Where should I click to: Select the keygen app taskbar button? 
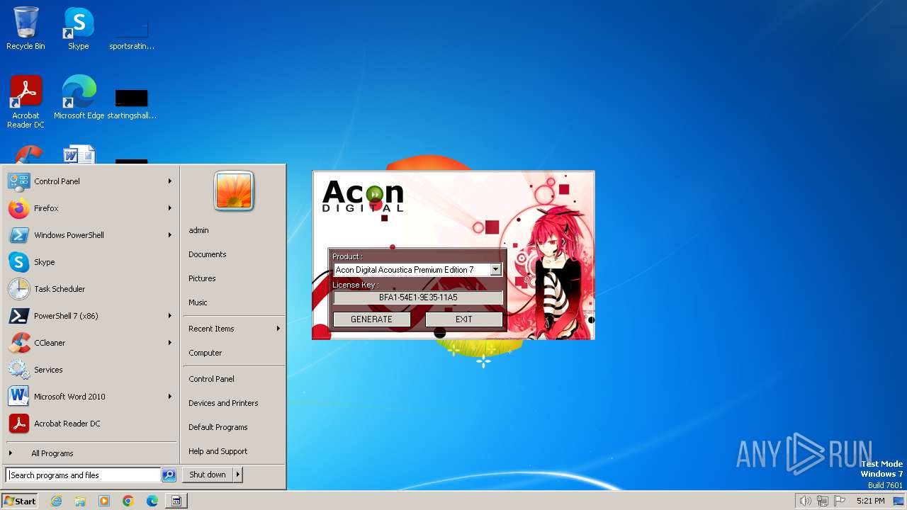coord(176,501)
